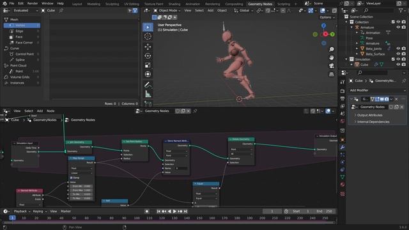Open the Playback dropdown in timeline

click(x=22, y=211)
